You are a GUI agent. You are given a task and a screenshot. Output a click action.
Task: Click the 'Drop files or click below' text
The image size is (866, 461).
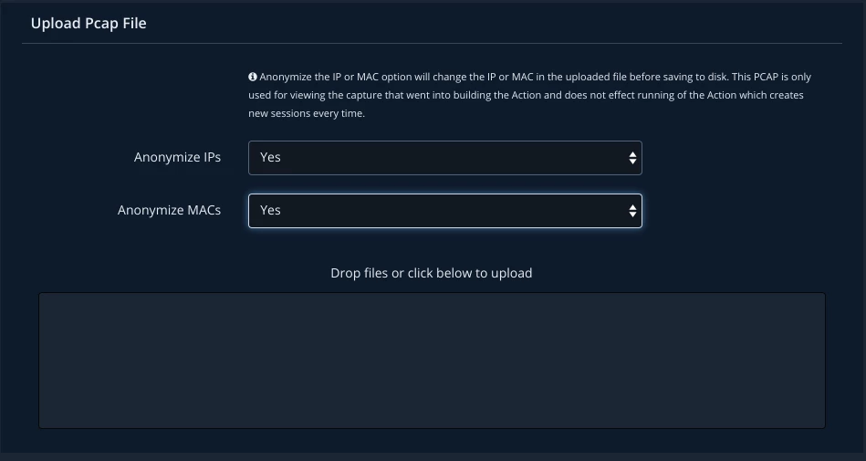432,273
